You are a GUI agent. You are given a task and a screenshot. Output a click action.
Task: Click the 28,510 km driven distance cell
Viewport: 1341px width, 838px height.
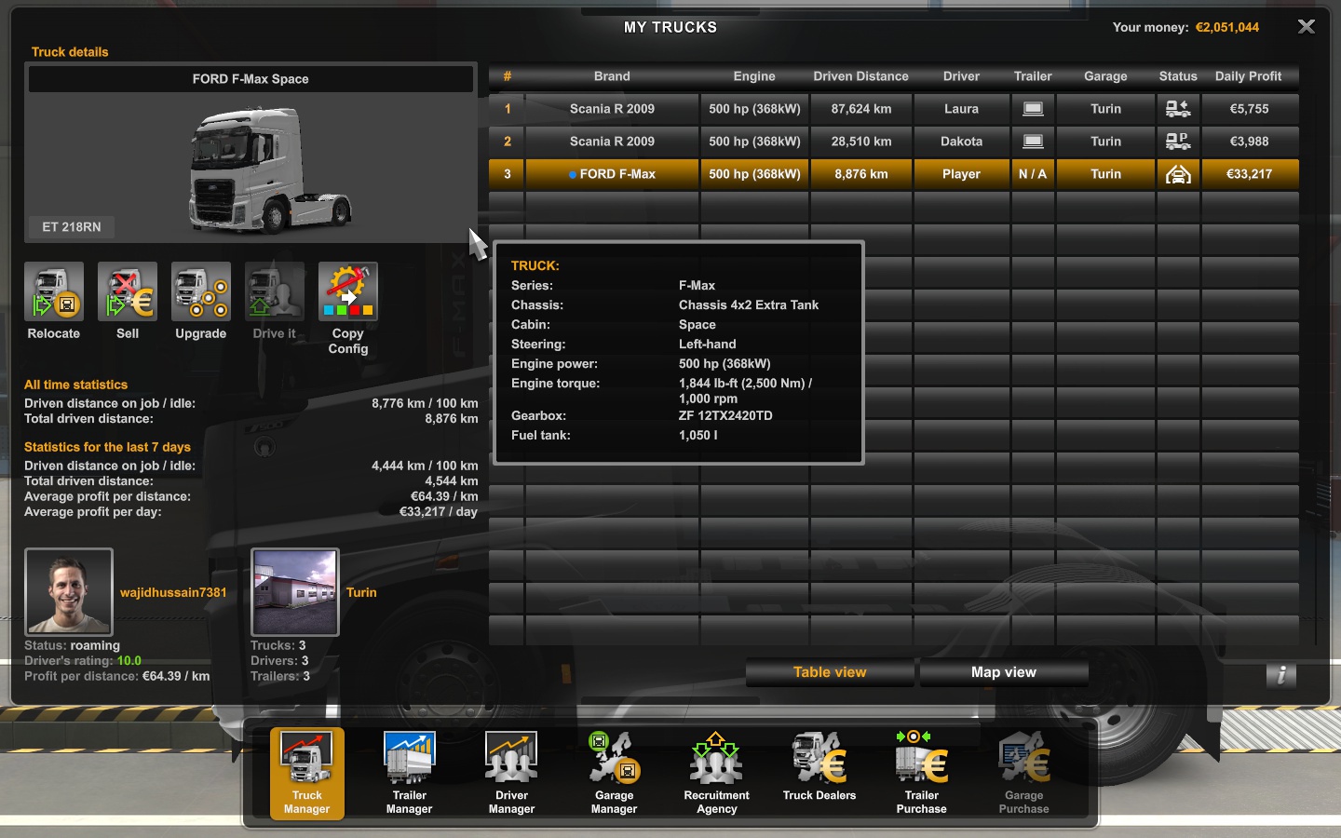(x=861, y=142)
